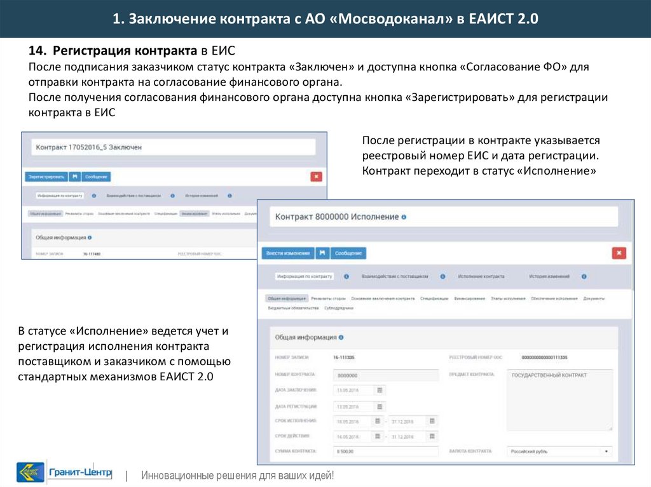
Task: Click Срок действия end date field
Action: pyautogui.click(x=407, y=437)
